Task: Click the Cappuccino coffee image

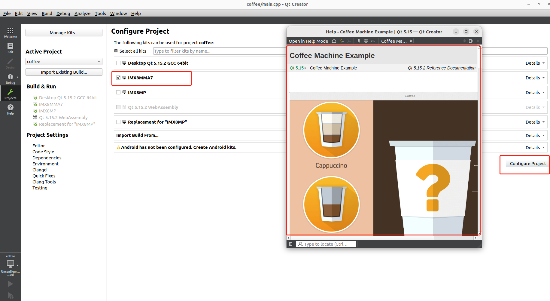Action: click(331, 130)
